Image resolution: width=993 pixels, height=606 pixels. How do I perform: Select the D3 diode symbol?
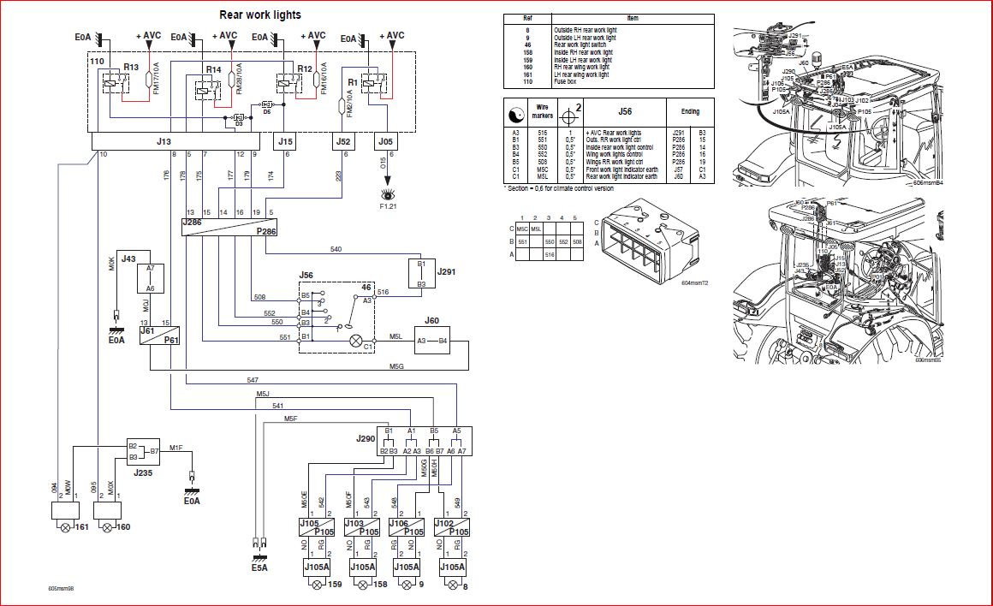click(x=239, y=117)
